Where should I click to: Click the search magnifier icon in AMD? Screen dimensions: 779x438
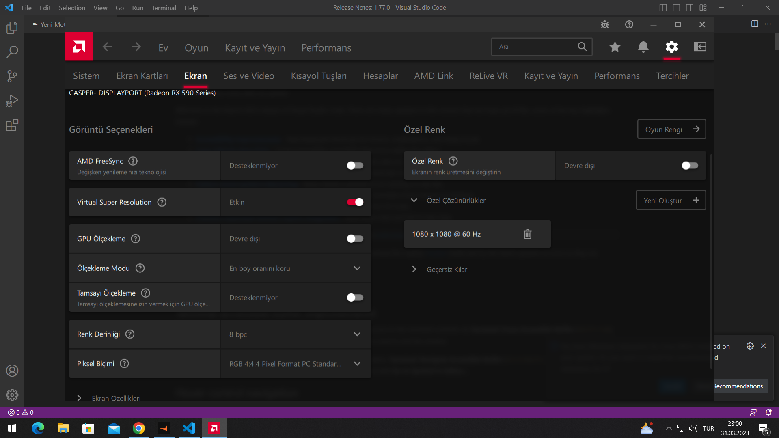click(582, 47)
